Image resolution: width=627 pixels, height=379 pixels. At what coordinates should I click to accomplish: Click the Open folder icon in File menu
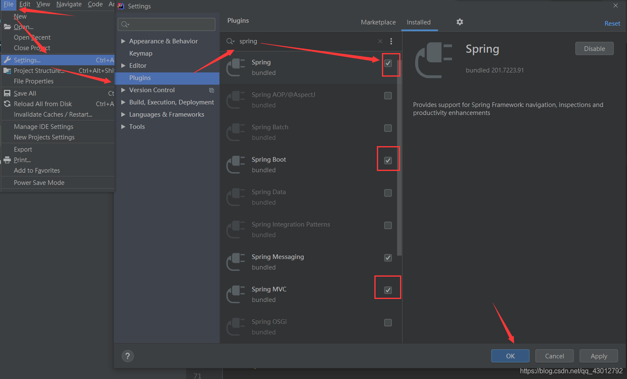(x=7, y=27)
